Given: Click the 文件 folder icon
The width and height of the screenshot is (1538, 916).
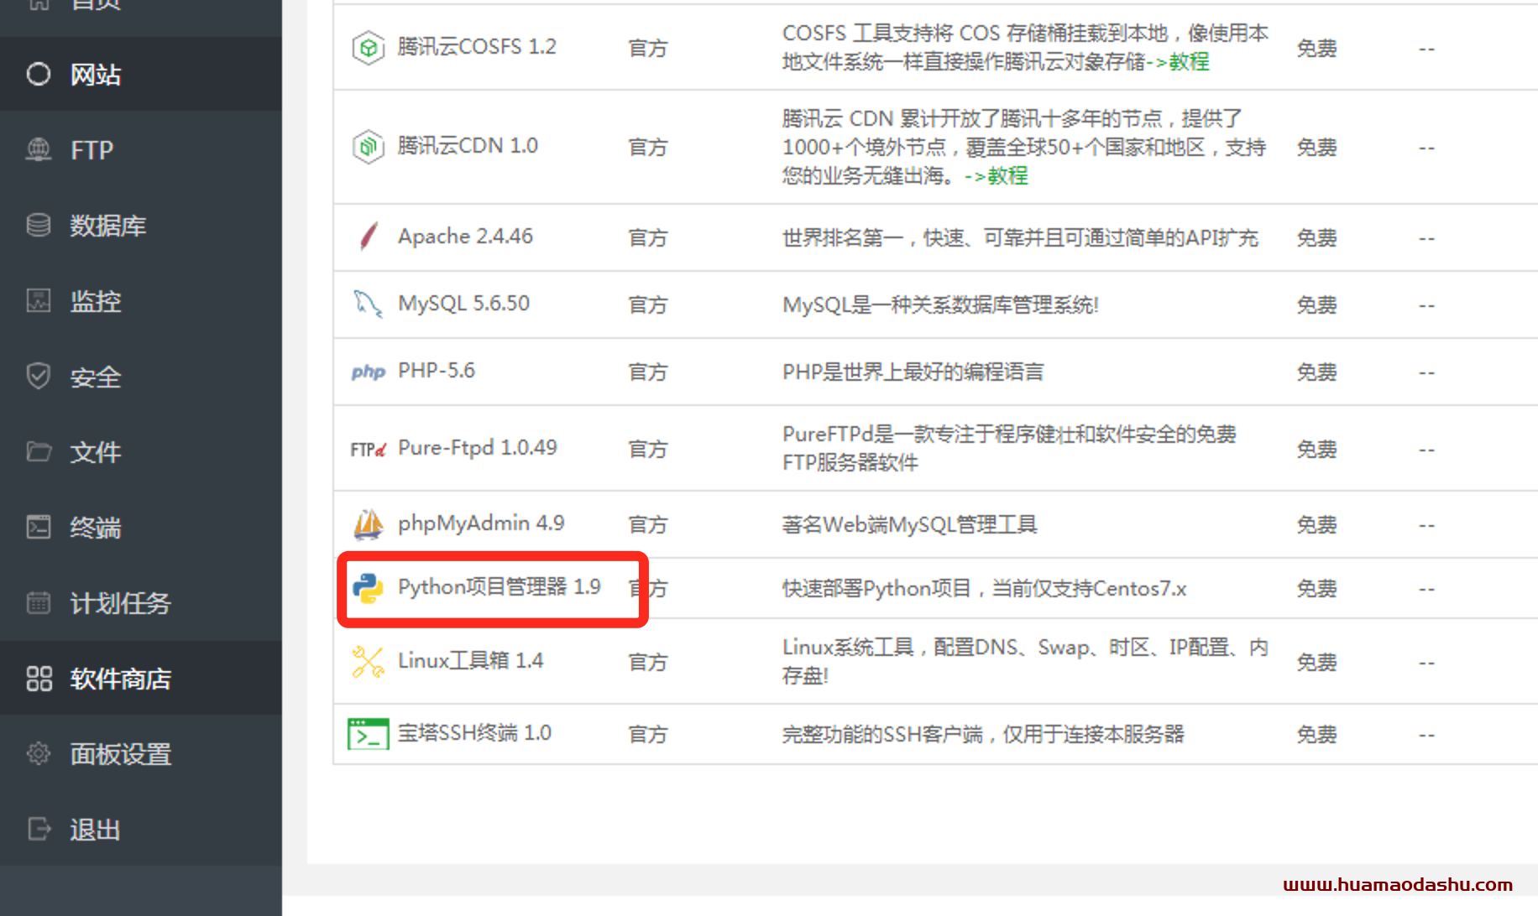Looking at the screenshot, I should coord(39,451).
